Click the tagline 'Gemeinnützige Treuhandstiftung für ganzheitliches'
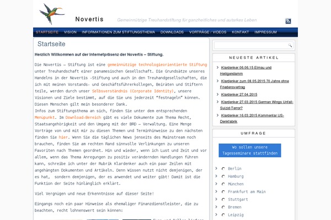The width and height of the screenshot is (331, 220). [187, 20]
